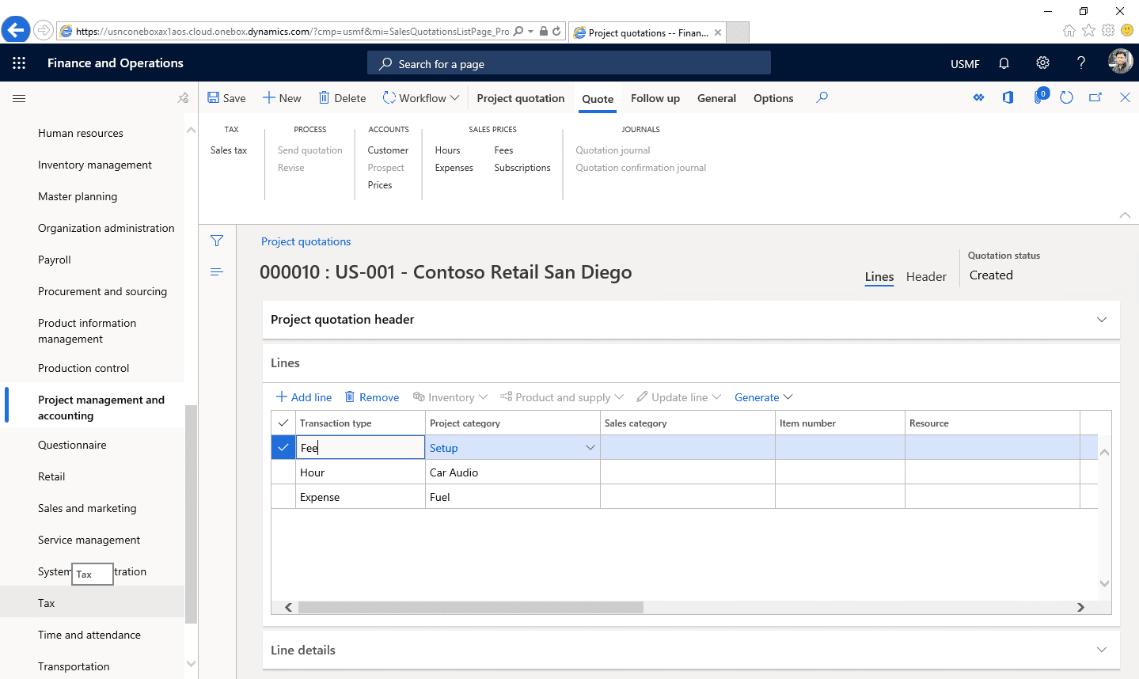Switch to Header view
1139x679 pixels.
926,276
